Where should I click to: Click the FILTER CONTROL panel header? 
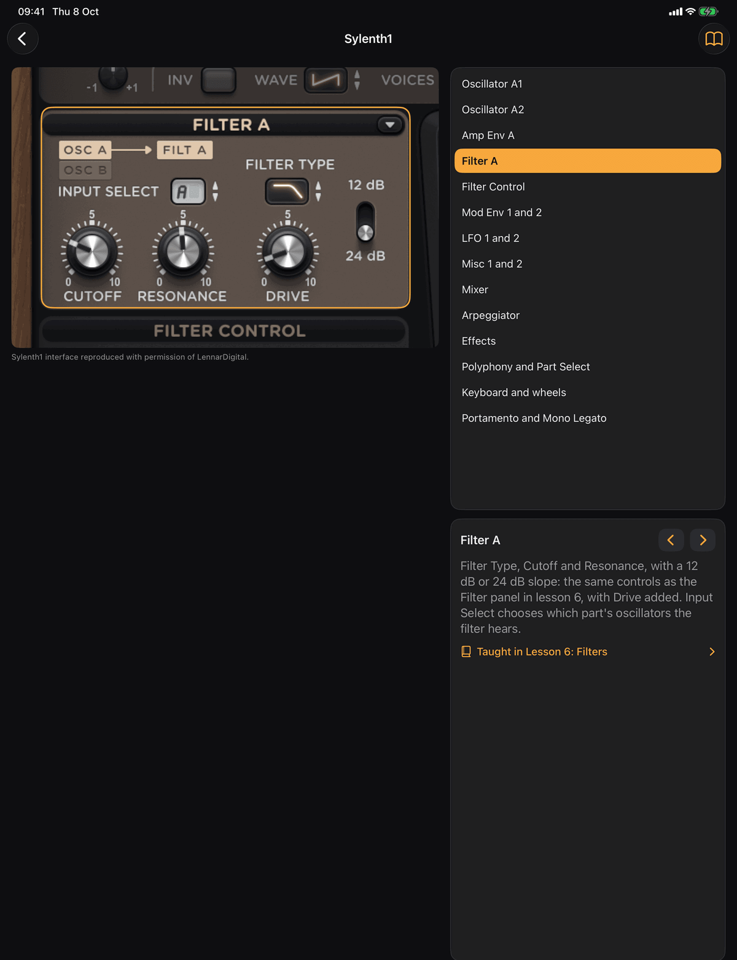(x=224, y=331)
